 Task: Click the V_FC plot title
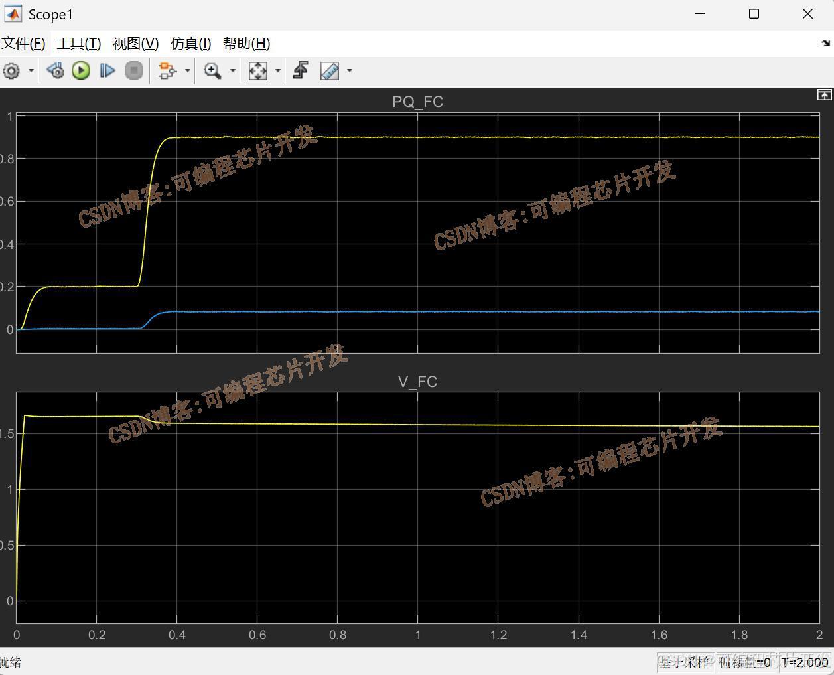[417, 382]
